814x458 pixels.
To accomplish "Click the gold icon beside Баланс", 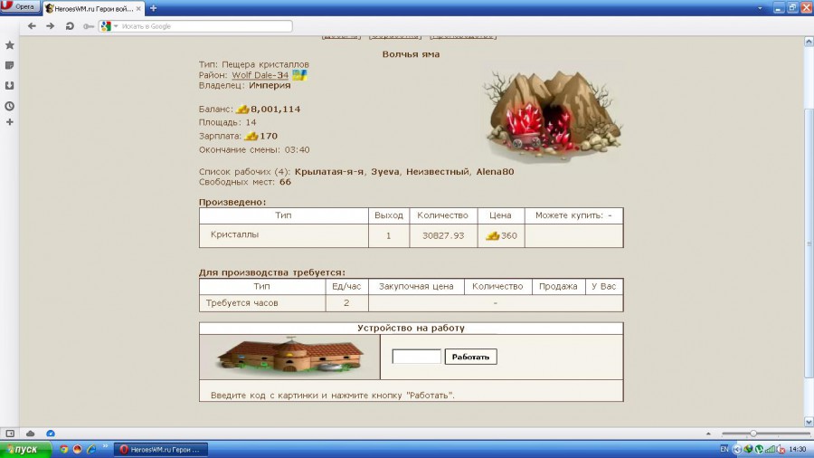I will pos(243,109).
